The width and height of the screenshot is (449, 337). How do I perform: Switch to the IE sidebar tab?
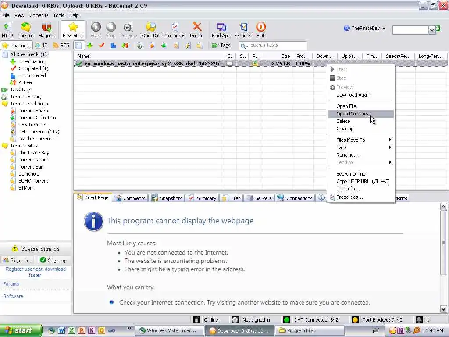coord(41,45)
